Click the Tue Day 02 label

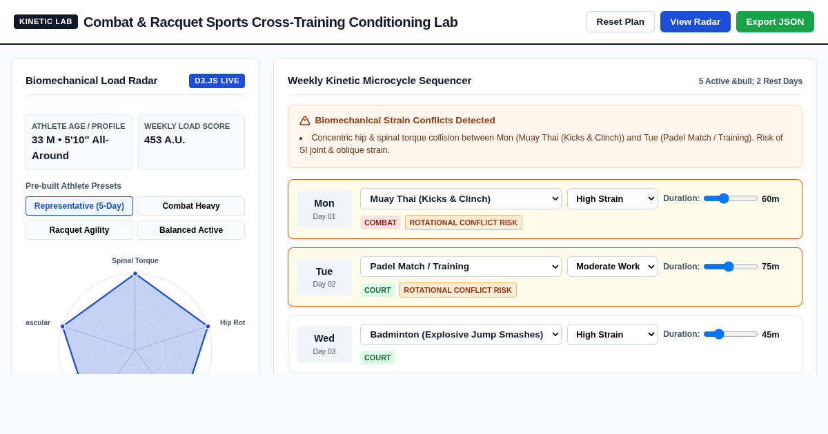[x=324, y=277]
